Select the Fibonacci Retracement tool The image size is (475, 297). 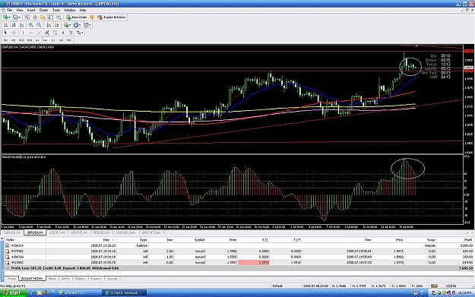(x=55, y=33)
